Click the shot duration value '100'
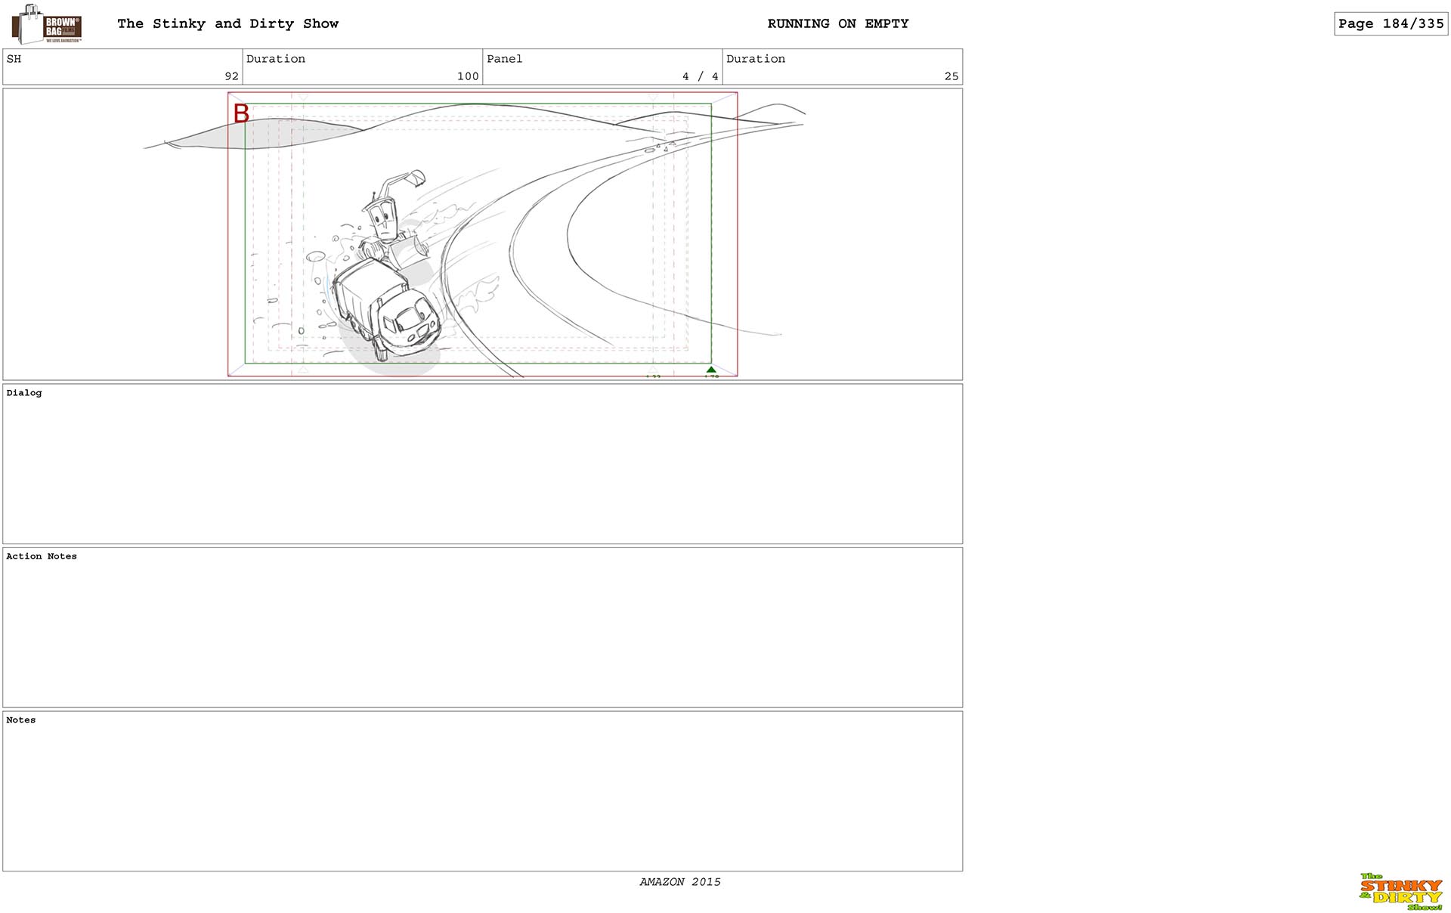Viewport: 1451px width, 913px height. tap(468, 76)
